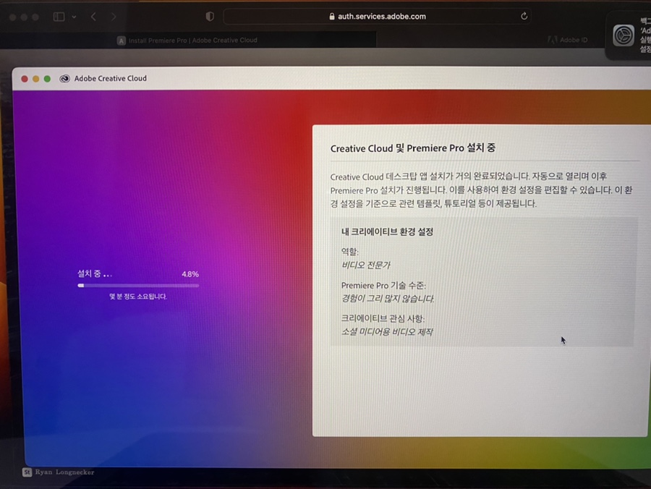Click the "소셜 미디어용 비디오 제작" value
Image resolution: width=651 pixels, height=489 pixels.
[x=386, y=332]
